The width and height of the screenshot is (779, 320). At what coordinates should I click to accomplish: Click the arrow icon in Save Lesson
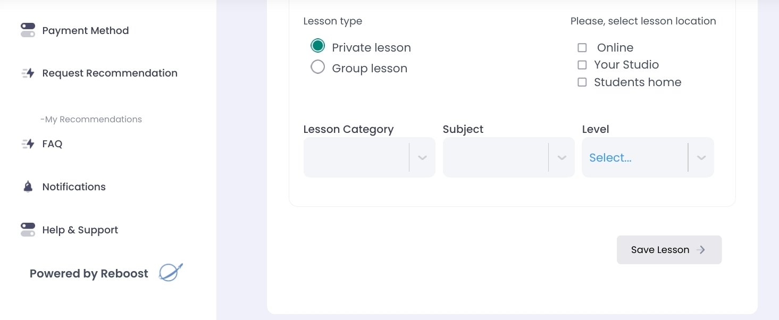click(x=701, y=250)
